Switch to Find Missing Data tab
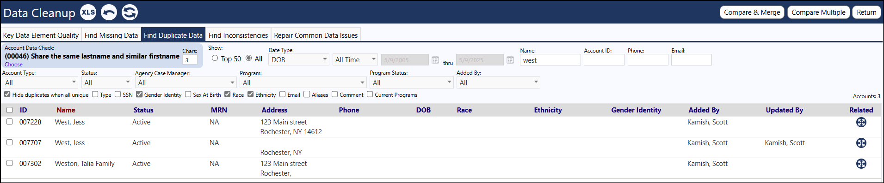Viewport: 884px width, 183px height. 111,35
